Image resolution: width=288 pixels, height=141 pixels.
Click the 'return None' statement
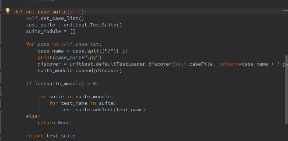pos(54,123)
